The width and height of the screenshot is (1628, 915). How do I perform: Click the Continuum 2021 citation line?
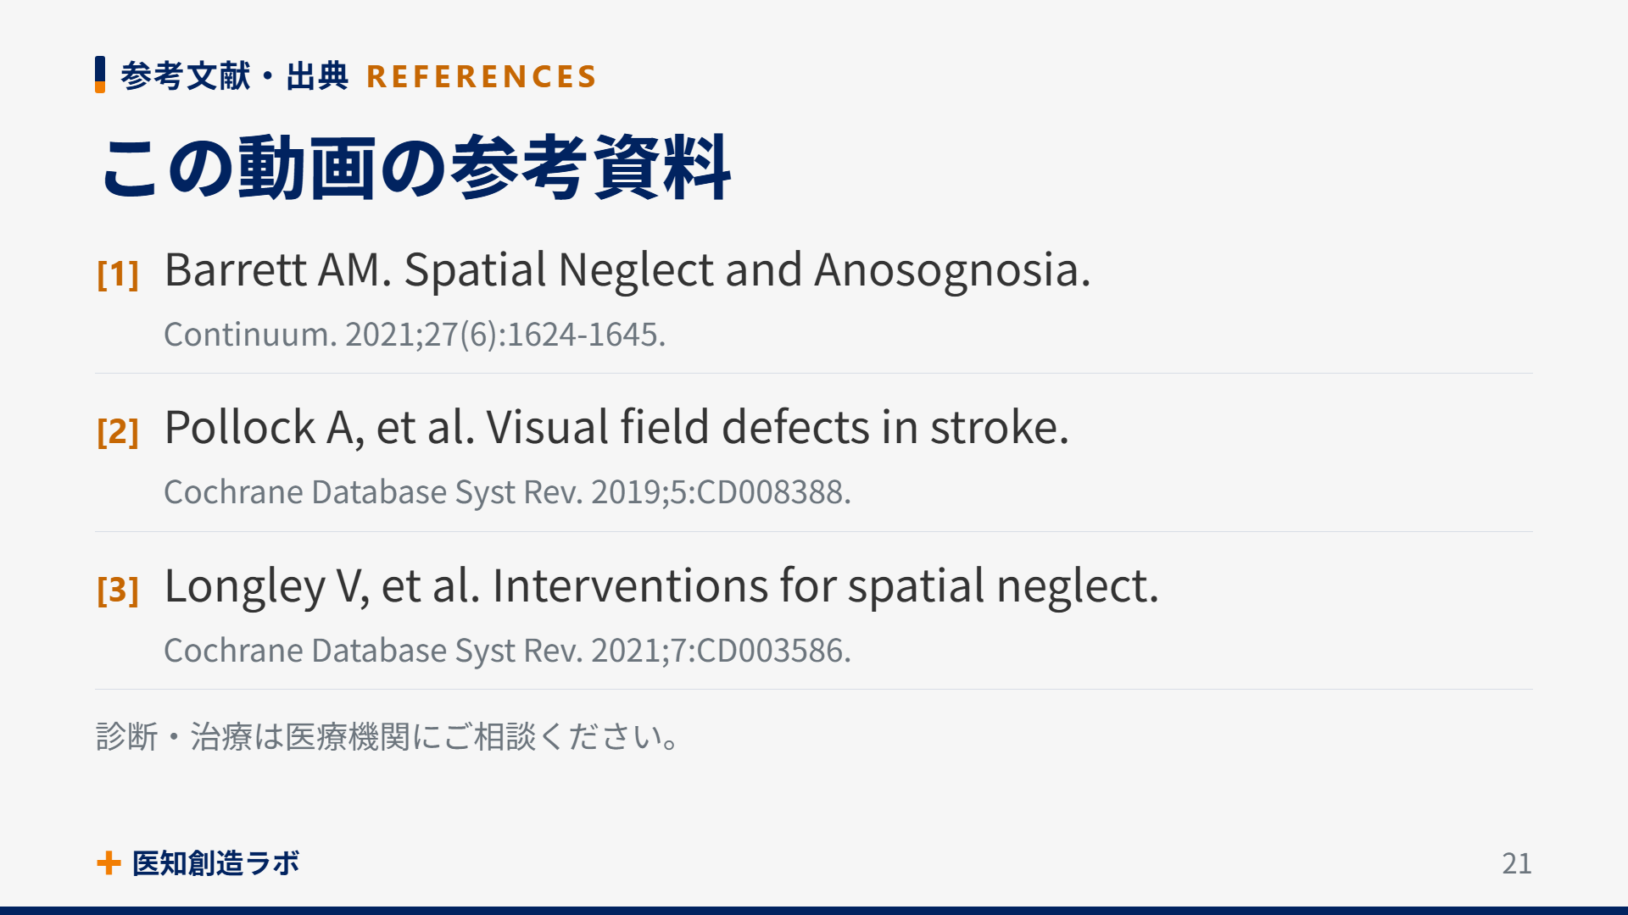click(415, 335)
